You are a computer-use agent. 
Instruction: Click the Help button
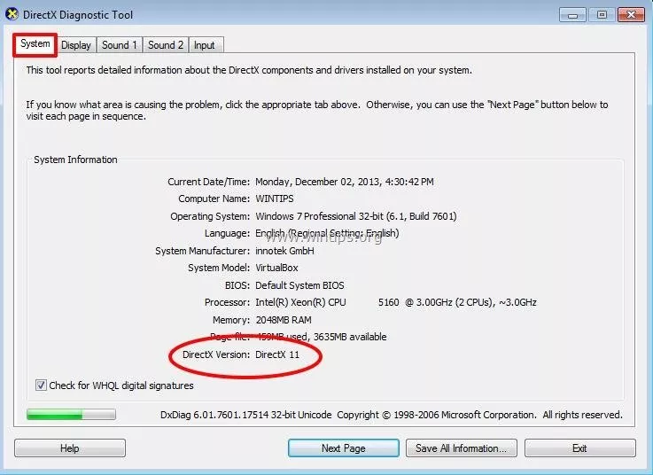pos(69,448)
